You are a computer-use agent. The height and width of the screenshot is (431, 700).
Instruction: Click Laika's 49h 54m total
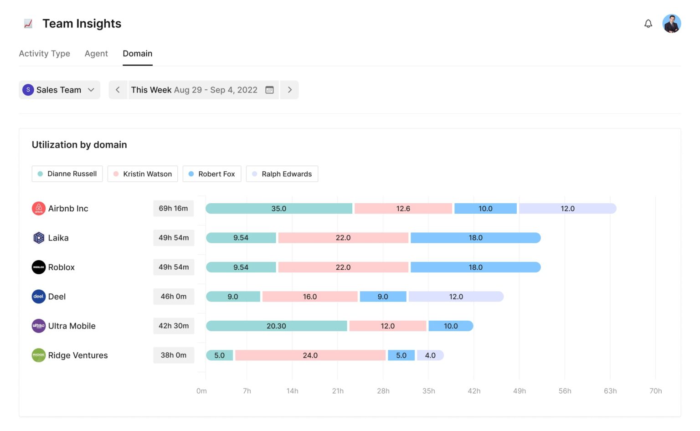coord(174,238)
